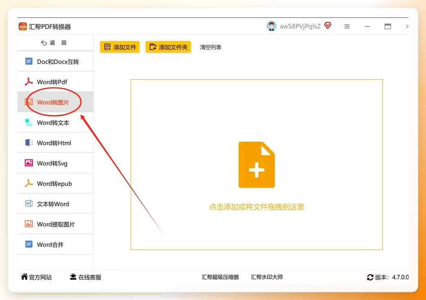Select Word转Pdf conversion option

click(x=55, y=82)
